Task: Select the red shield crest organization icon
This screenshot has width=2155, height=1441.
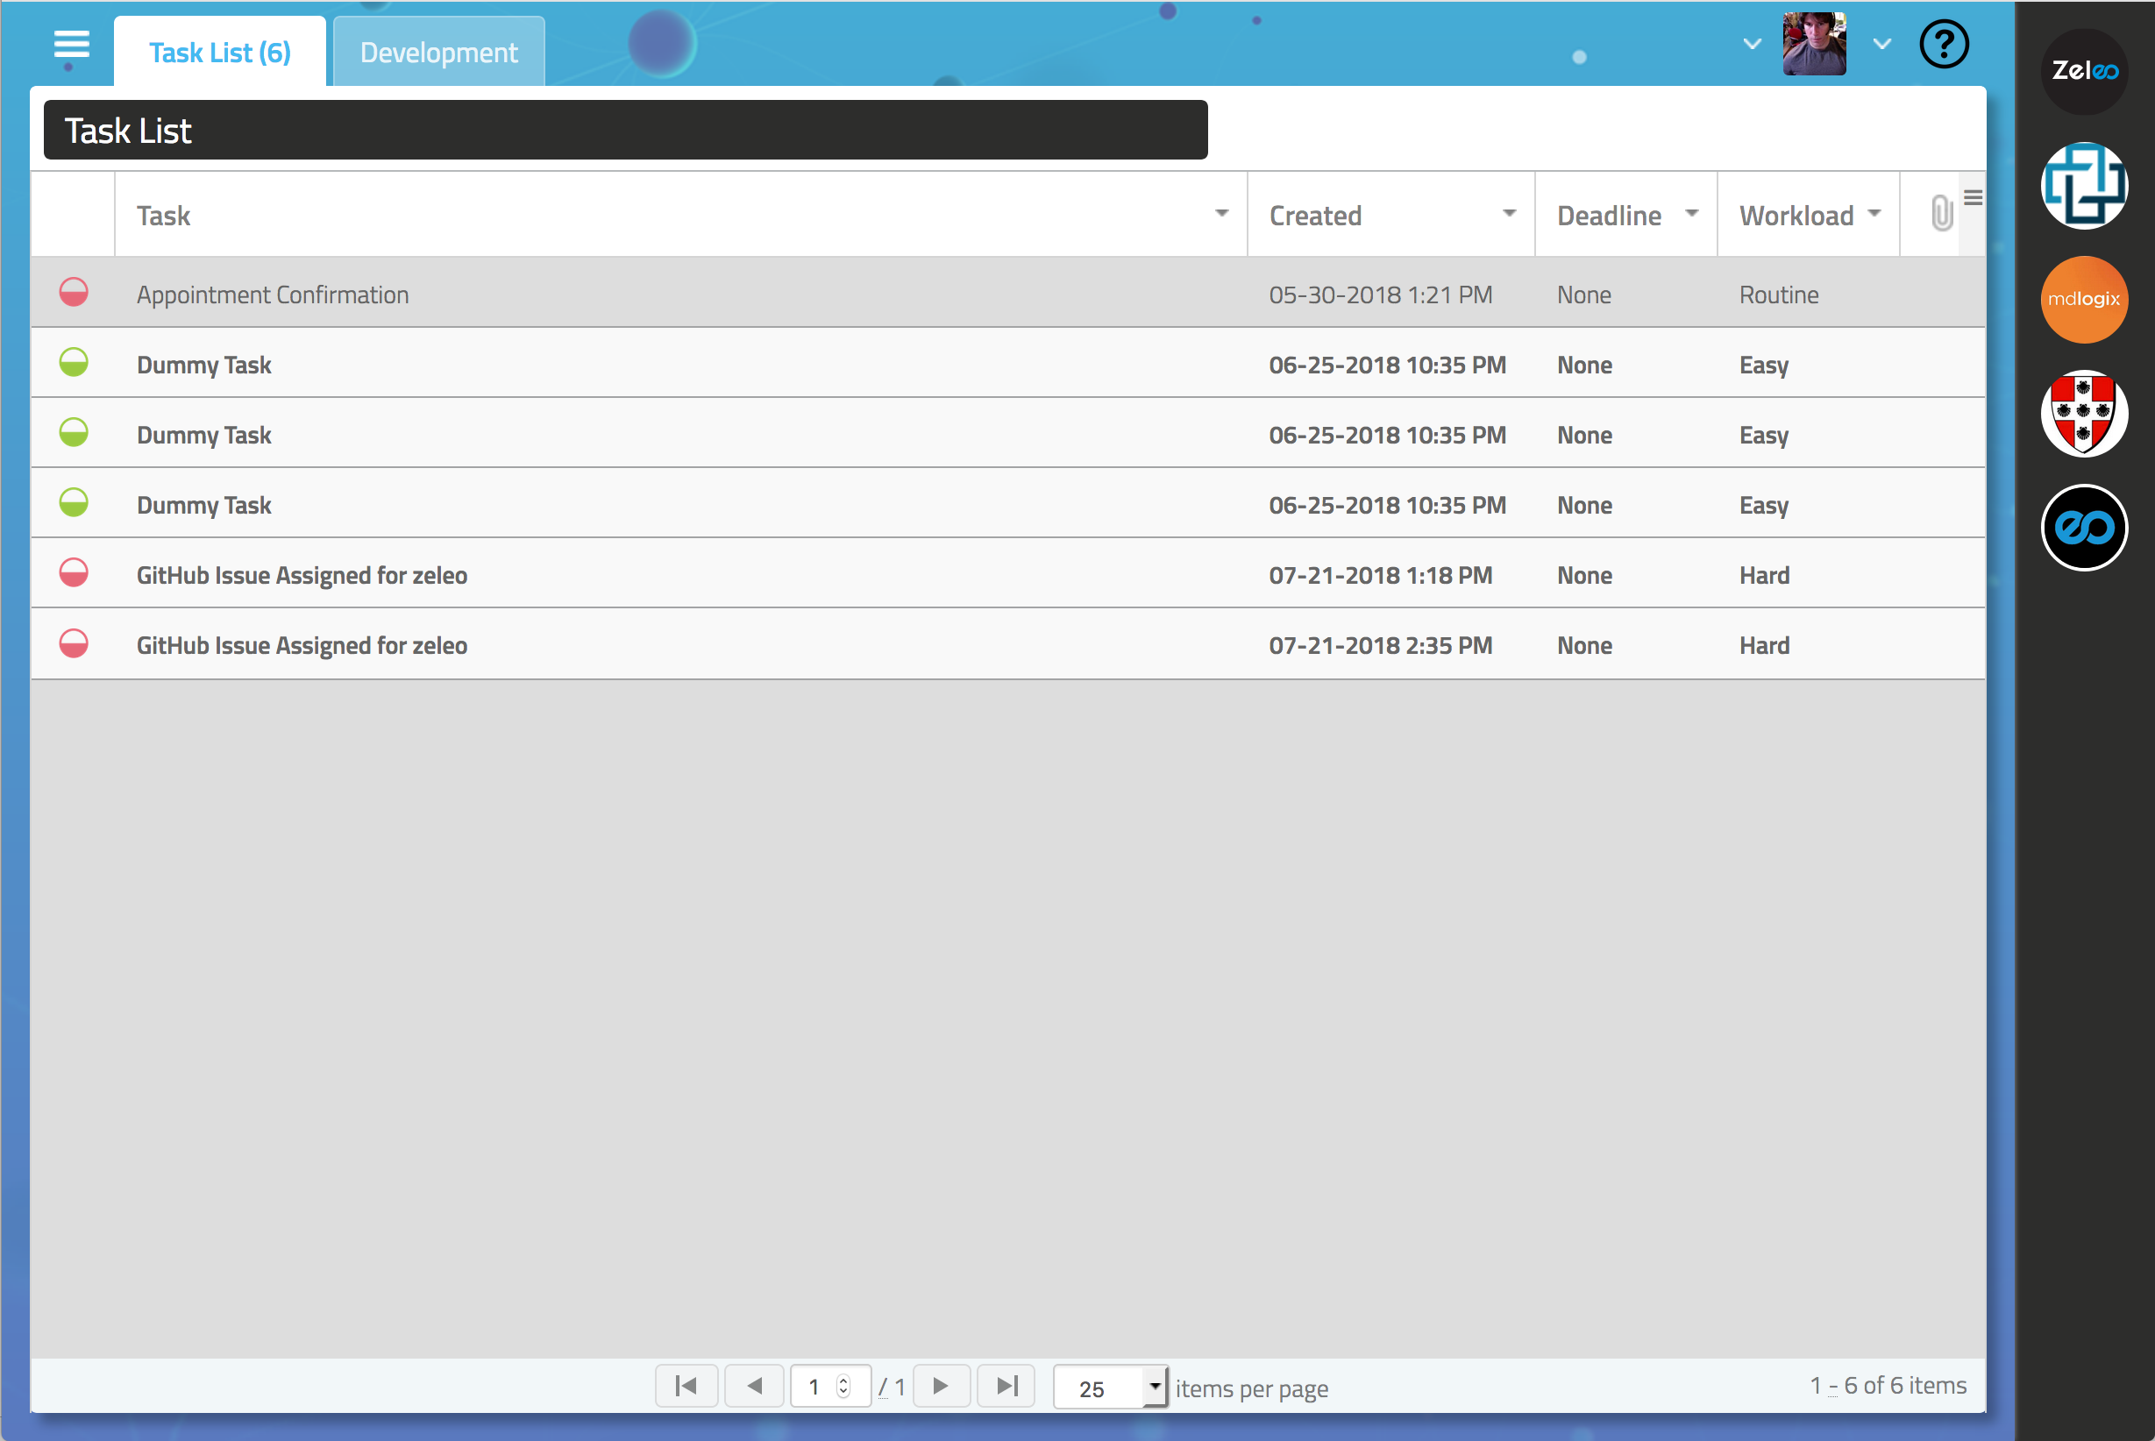Action: (x=2083, y=414)
